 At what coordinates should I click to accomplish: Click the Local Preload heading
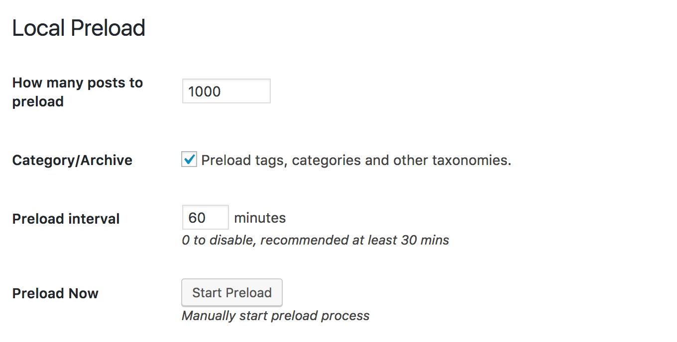pyautogui.click(x=79, y=28)
